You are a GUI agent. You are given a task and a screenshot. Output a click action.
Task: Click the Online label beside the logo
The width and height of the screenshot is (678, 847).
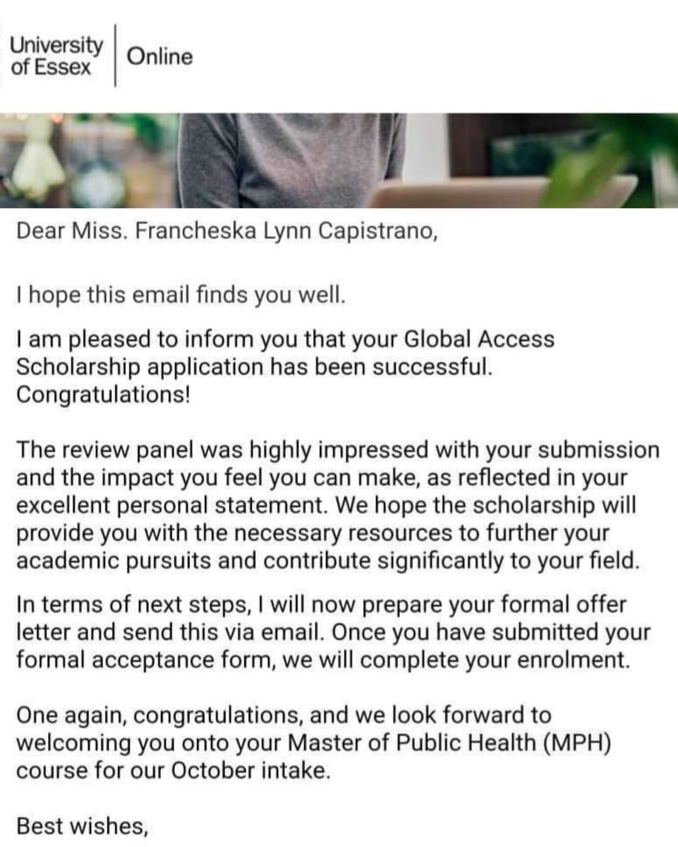pyautogui.click(x=159, y=57)
